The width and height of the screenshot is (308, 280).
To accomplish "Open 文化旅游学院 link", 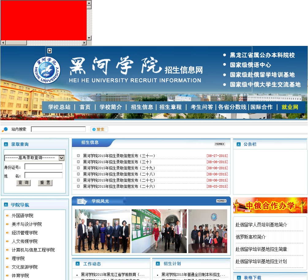I will click(x=24, y=267).
